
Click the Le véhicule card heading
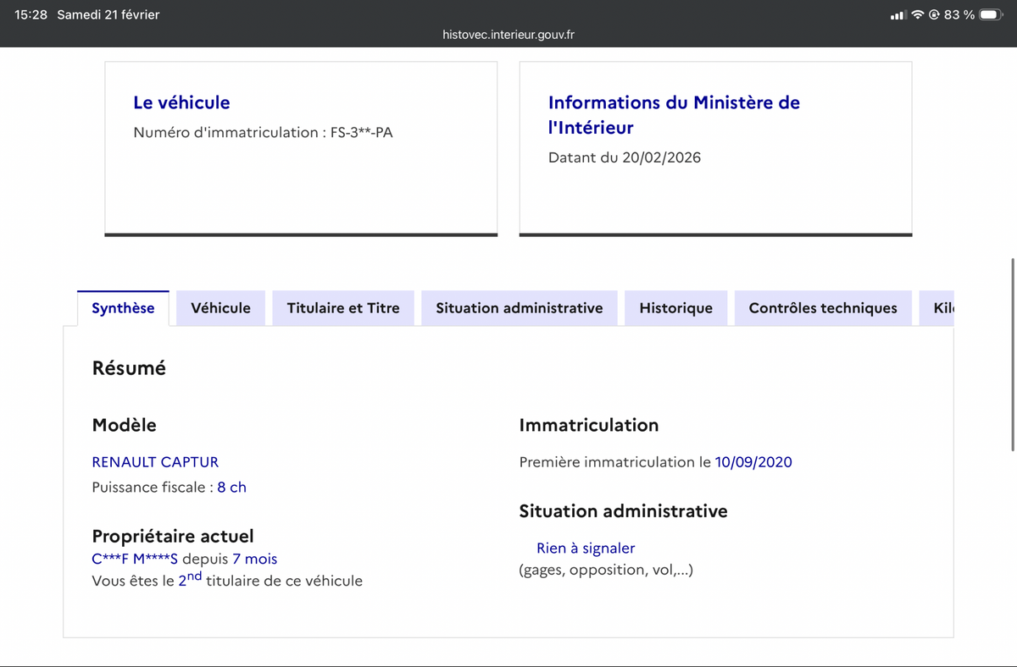point(181,102)
